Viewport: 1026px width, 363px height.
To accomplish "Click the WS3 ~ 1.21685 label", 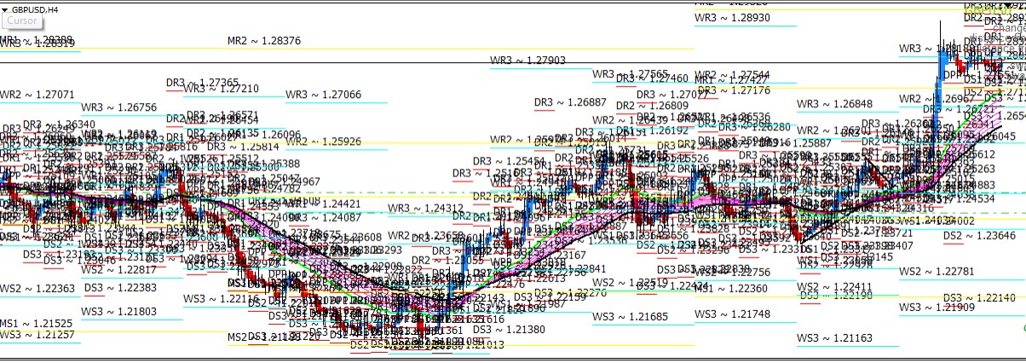I will click(630, 317).
